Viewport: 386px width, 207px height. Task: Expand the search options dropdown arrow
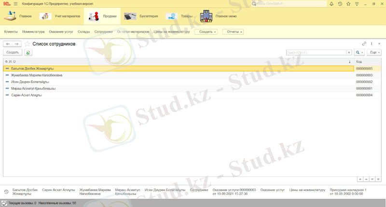[362, 53]
